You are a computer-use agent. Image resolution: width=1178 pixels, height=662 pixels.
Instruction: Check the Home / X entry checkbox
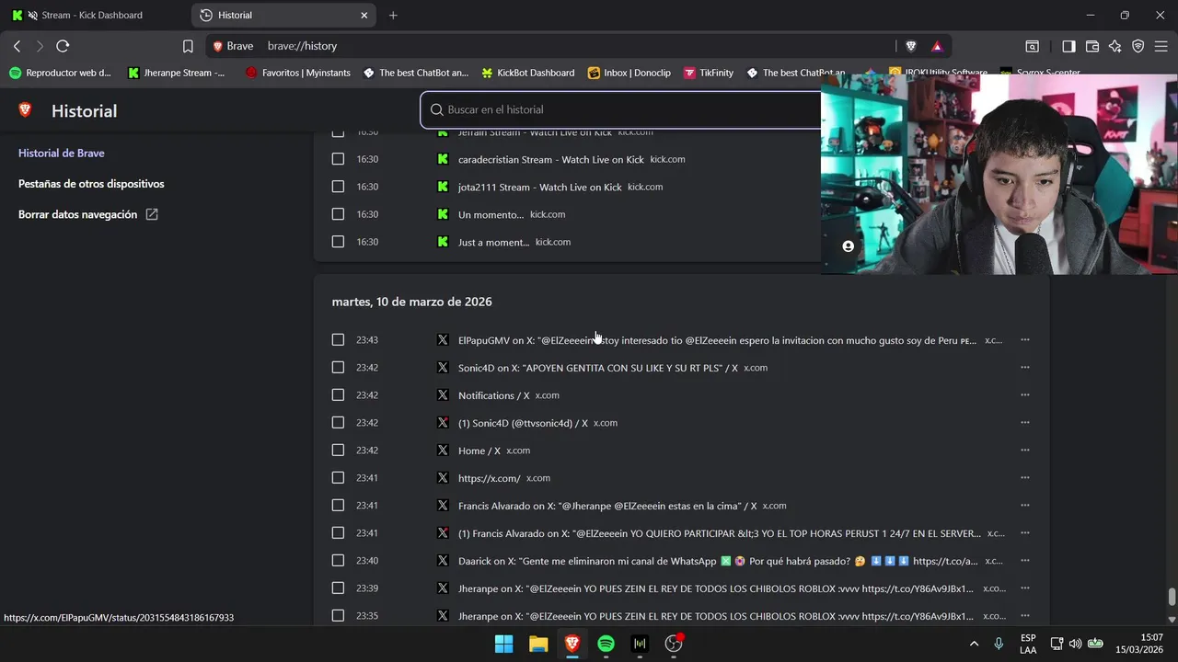pyautogui.click(x=338, y=451)
